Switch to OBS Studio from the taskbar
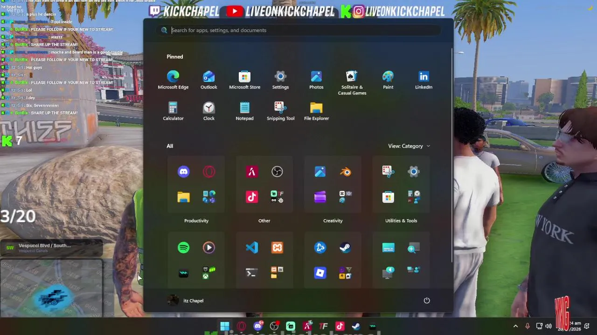The height and width of the screenshot is (335, 597). (274, 326)
